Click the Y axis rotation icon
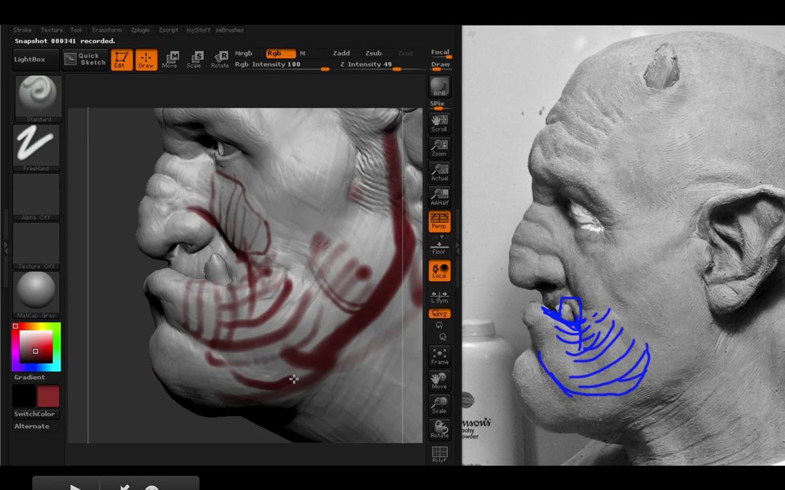 440,325
